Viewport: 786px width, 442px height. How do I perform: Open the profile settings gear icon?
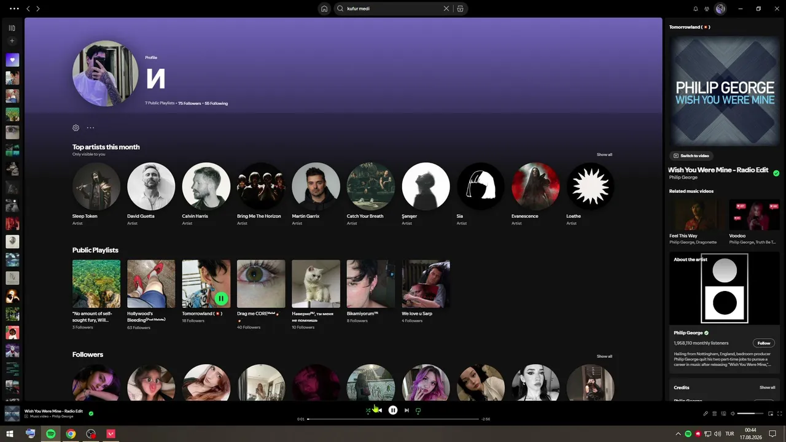[76, 128]
